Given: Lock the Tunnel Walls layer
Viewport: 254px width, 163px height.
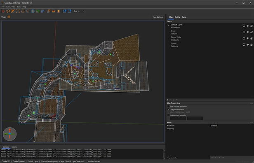Looking at the screenshot, I should point(252,38).
